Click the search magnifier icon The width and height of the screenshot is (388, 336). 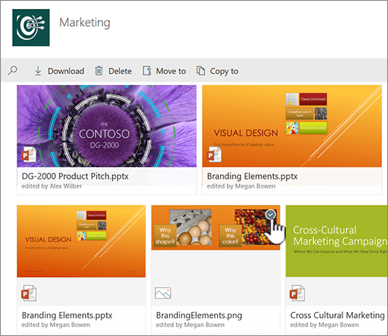13,71
